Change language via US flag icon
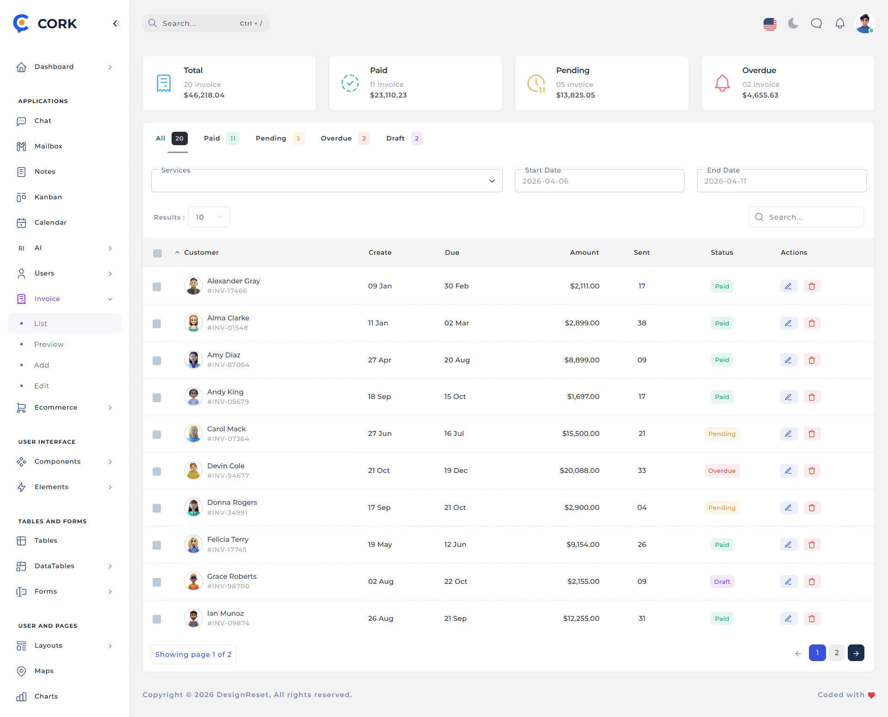888x717 pixels. pyautogui.click(x=770, y=24)
